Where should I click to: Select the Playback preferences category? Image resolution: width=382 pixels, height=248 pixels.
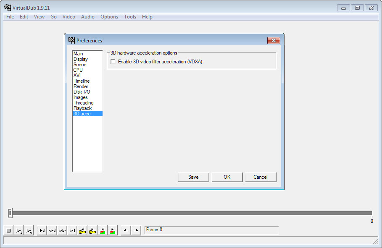tap(87, 108)
